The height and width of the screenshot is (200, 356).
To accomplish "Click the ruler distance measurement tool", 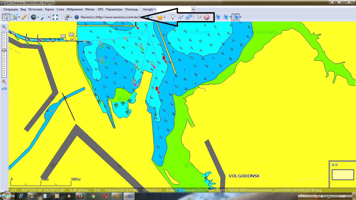I will click(x=24, y=17).
